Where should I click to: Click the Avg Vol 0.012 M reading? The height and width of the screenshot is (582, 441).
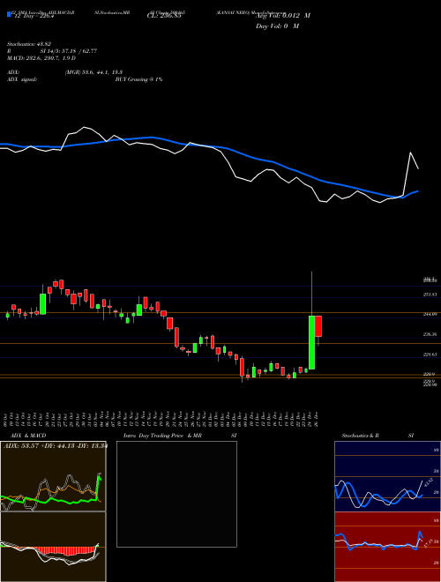point(285,16)
